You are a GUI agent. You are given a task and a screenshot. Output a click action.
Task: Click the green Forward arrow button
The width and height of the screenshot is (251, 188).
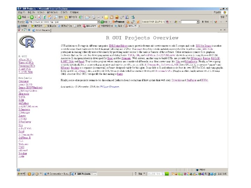[32, 17]
